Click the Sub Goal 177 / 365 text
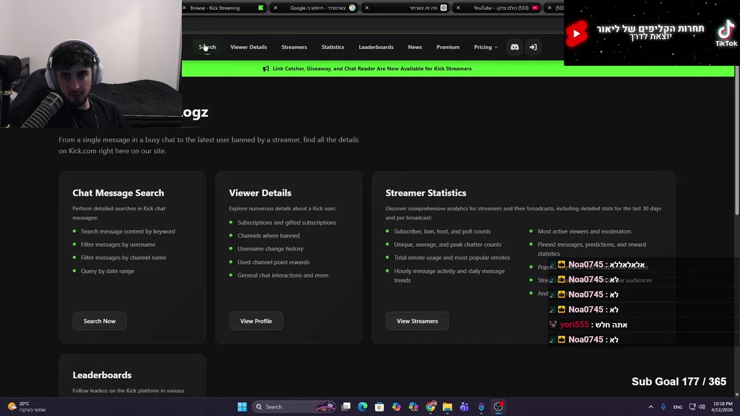Viewport: 740px width, 416px height. pyautogui.click(x=679, y=381)
